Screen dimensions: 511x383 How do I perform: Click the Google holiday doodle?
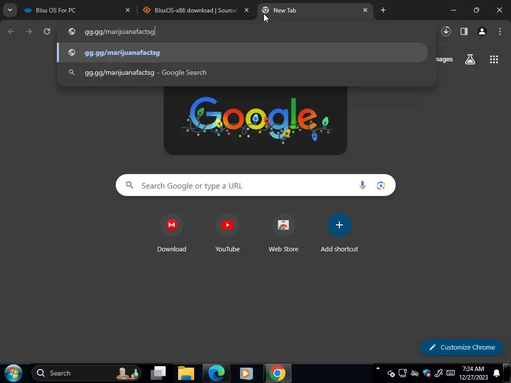(x=255, y=121)
